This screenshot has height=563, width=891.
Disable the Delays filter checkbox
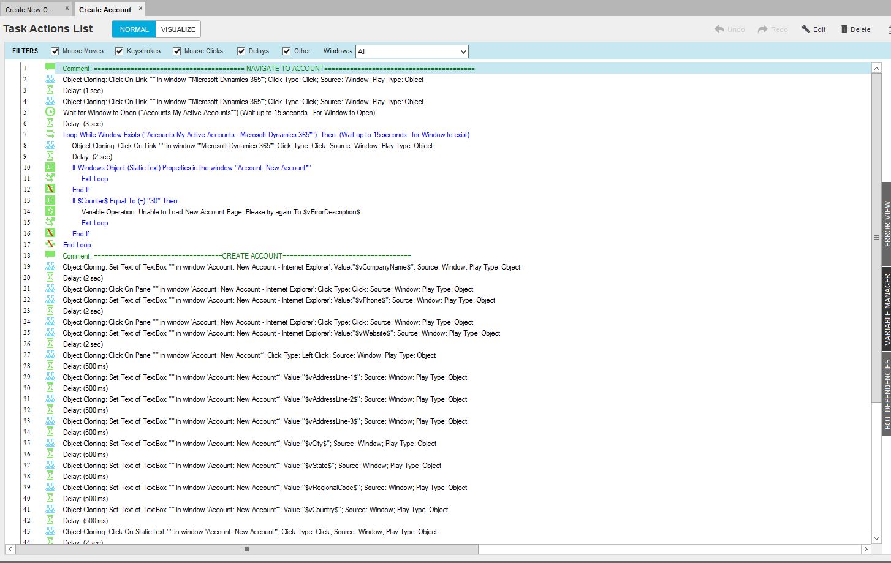(x=241, y=51)
